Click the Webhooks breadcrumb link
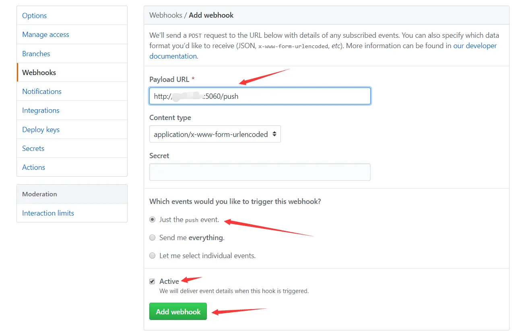Image resolution: width=528 pixels, height=332 pixels. click(165, 15)
